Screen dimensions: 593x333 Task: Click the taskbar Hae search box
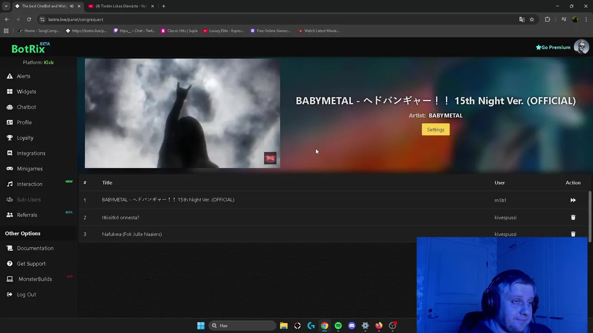[x=242, y=326]
